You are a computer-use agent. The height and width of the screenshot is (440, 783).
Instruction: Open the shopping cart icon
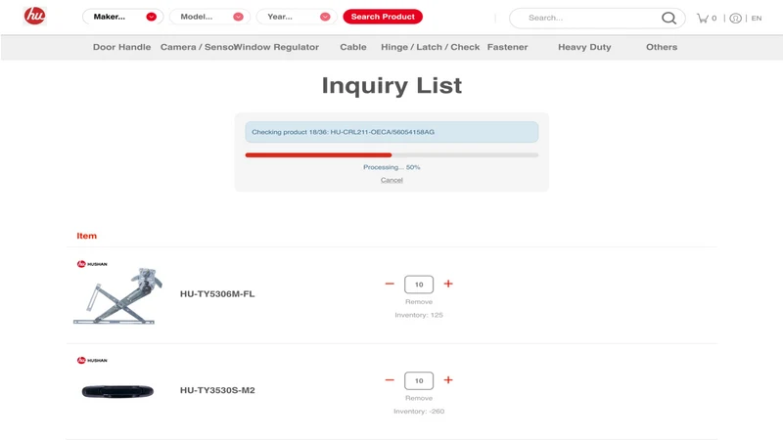click(703, 18)
